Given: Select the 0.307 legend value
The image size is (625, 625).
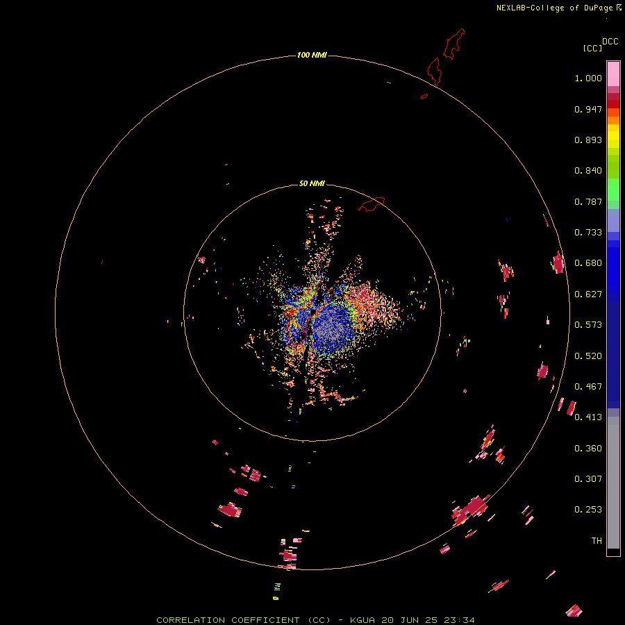Looking at the screenshot, I should click(588, 479).
